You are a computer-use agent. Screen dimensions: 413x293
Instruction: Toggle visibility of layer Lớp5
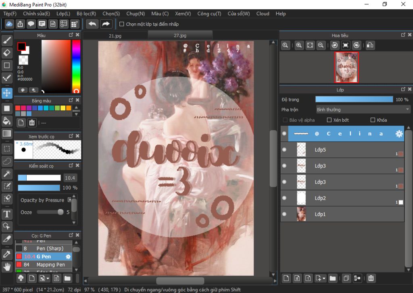tap(284, 150)
